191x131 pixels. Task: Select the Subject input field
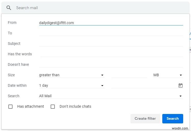111,43
